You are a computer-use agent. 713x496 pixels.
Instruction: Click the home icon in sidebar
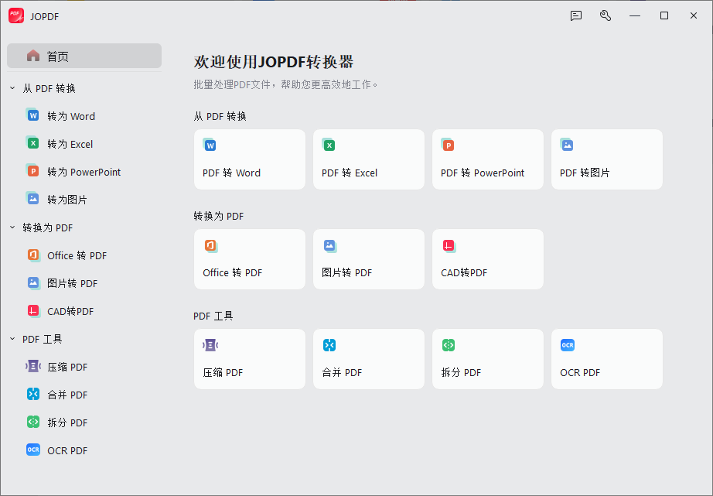[33, 56]
